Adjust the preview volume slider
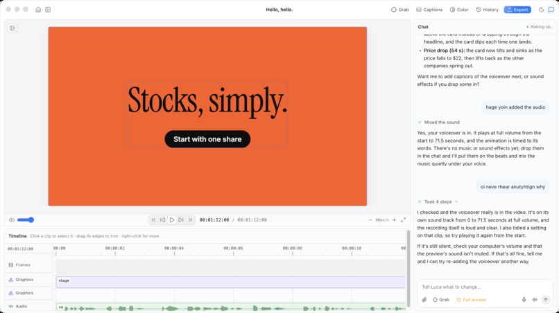 pos(26,220)
